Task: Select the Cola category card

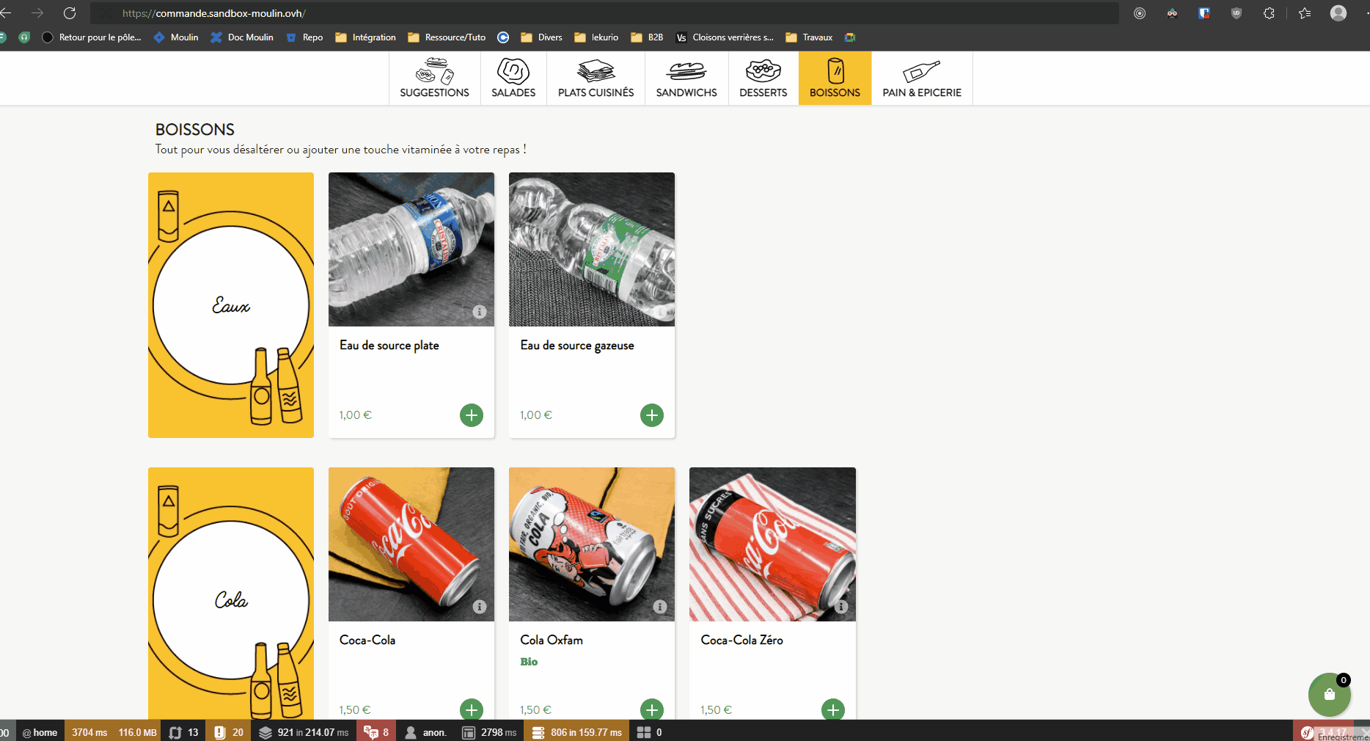Action: pyautogui.click(x=231, y=593)
